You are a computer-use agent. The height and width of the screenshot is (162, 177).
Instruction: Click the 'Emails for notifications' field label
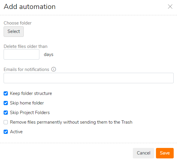pos(26,69)
